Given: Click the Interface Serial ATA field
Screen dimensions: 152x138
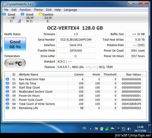Looking at the screenshot, I should click(76, 45).
